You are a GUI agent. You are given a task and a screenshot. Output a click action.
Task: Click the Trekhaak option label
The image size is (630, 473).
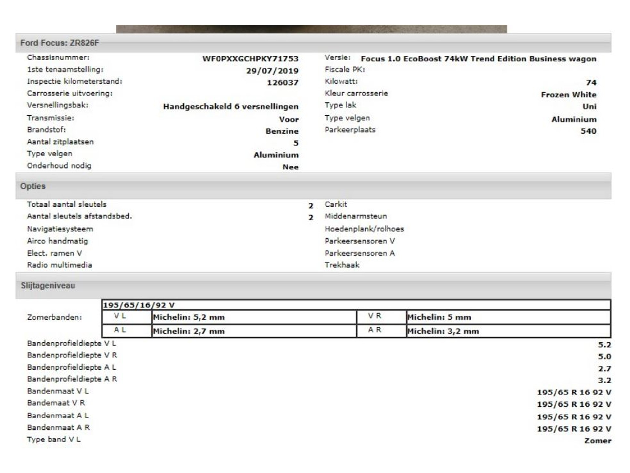click(x=342, y=265)
